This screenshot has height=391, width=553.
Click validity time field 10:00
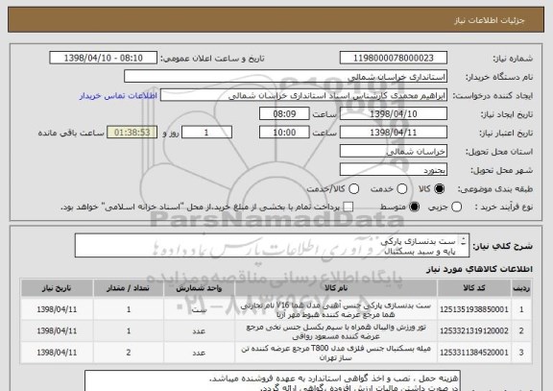pyautogui.click(x=284, y=133)
